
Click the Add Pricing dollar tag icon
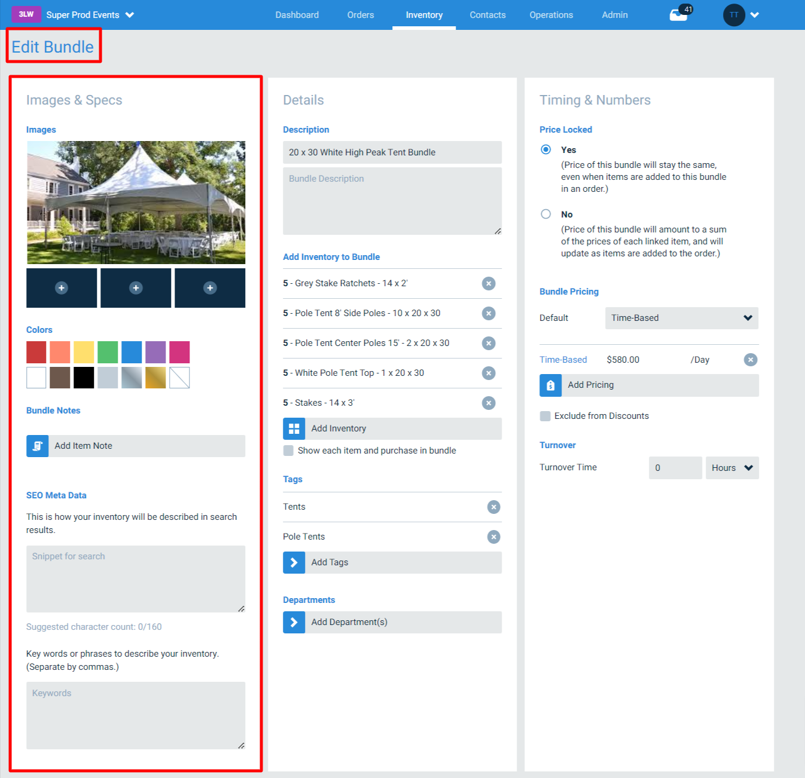click(550, 385)
